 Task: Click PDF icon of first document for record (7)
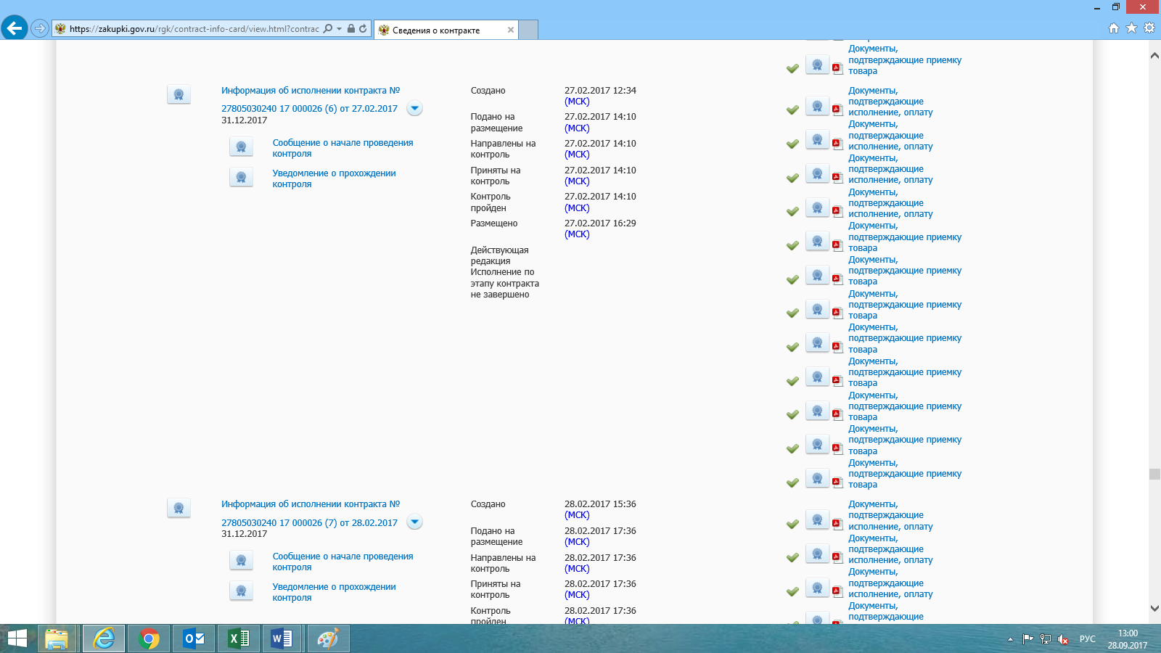pyautogui.click(x=837, y=524)
